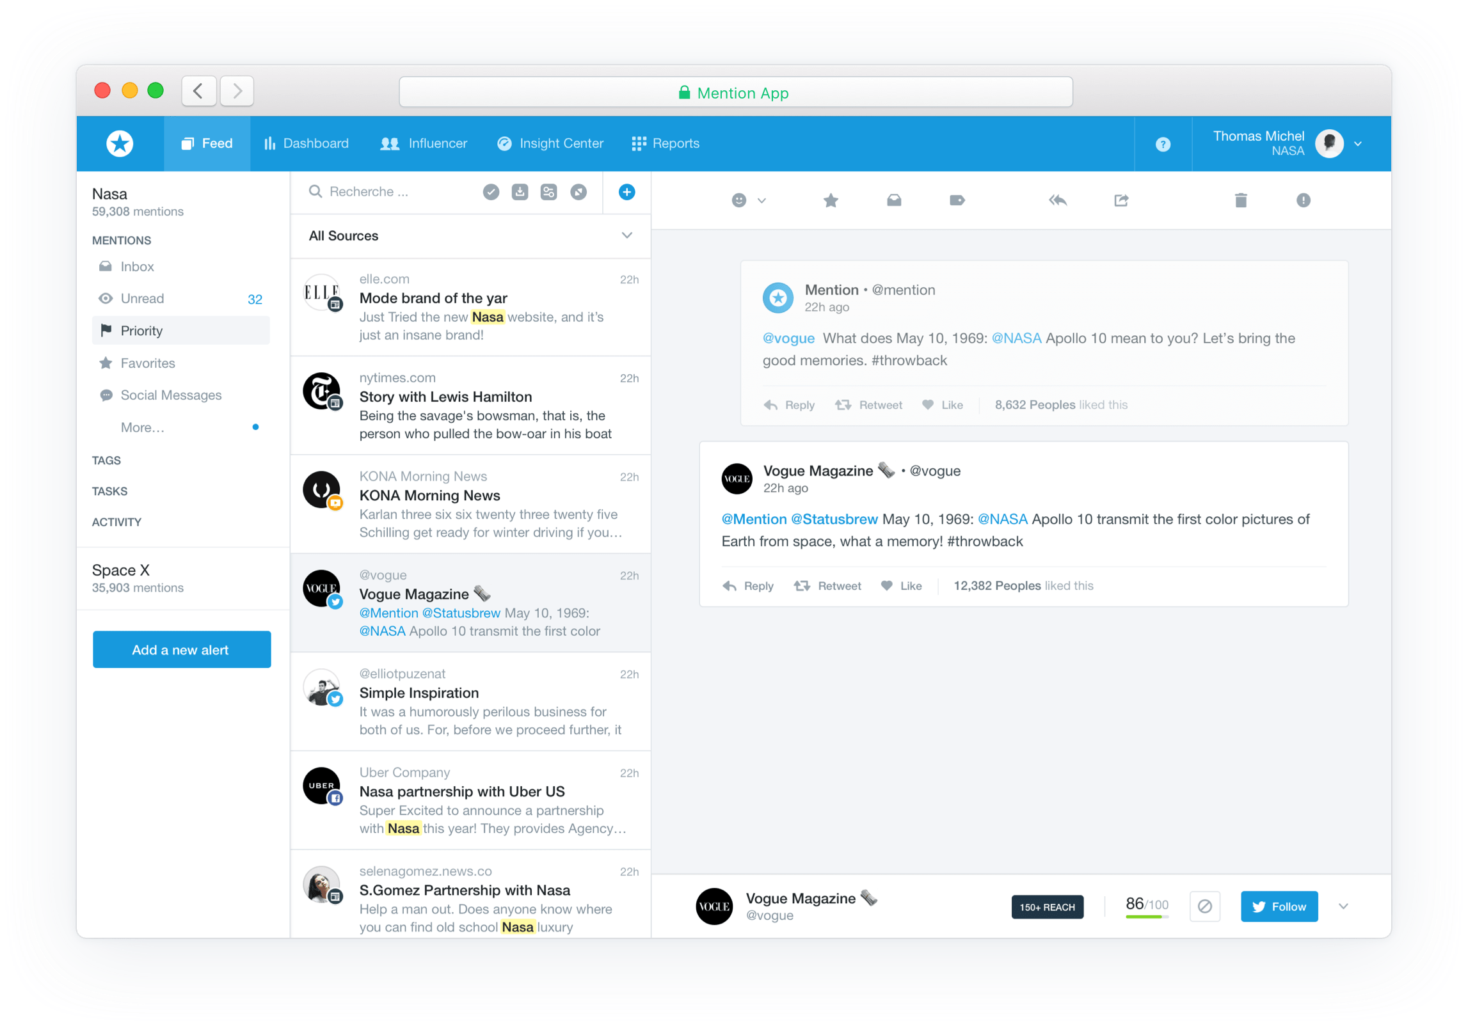This screenshot has height=1026, width=1468.
Task: Like the Mention tweet
Action: [x=942, y=405]
